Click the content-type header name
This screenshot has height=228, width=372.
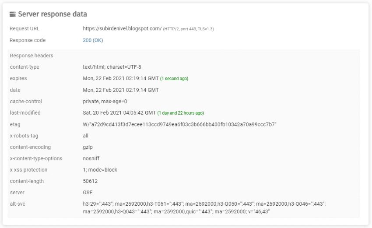tap(25, 67)
